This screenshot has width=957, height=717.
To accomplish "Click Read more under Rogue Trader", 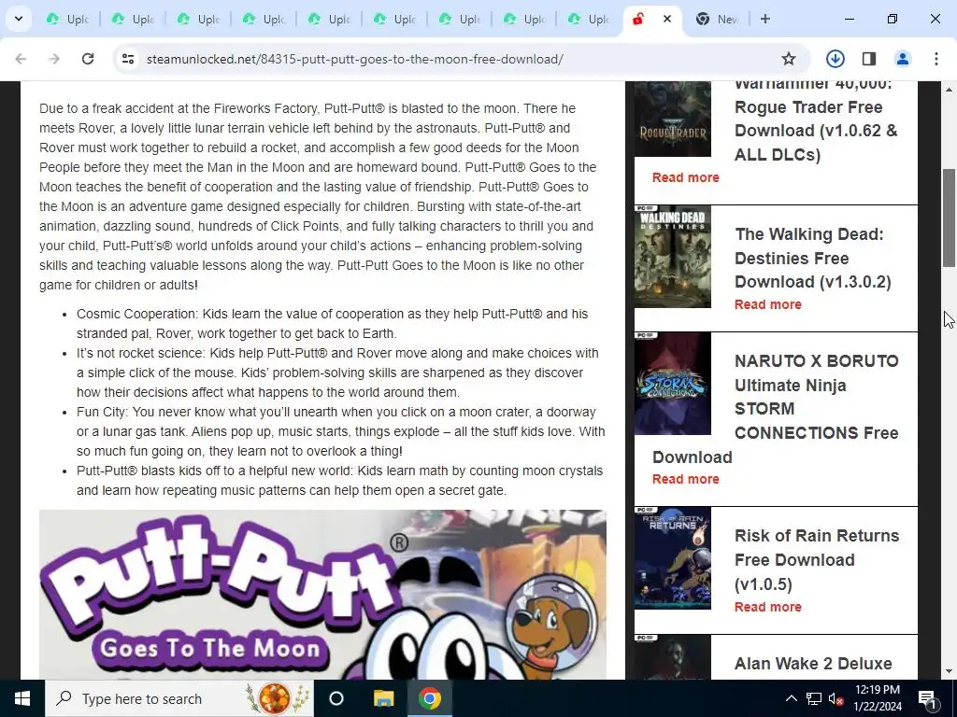I will (x=685, y=177).
